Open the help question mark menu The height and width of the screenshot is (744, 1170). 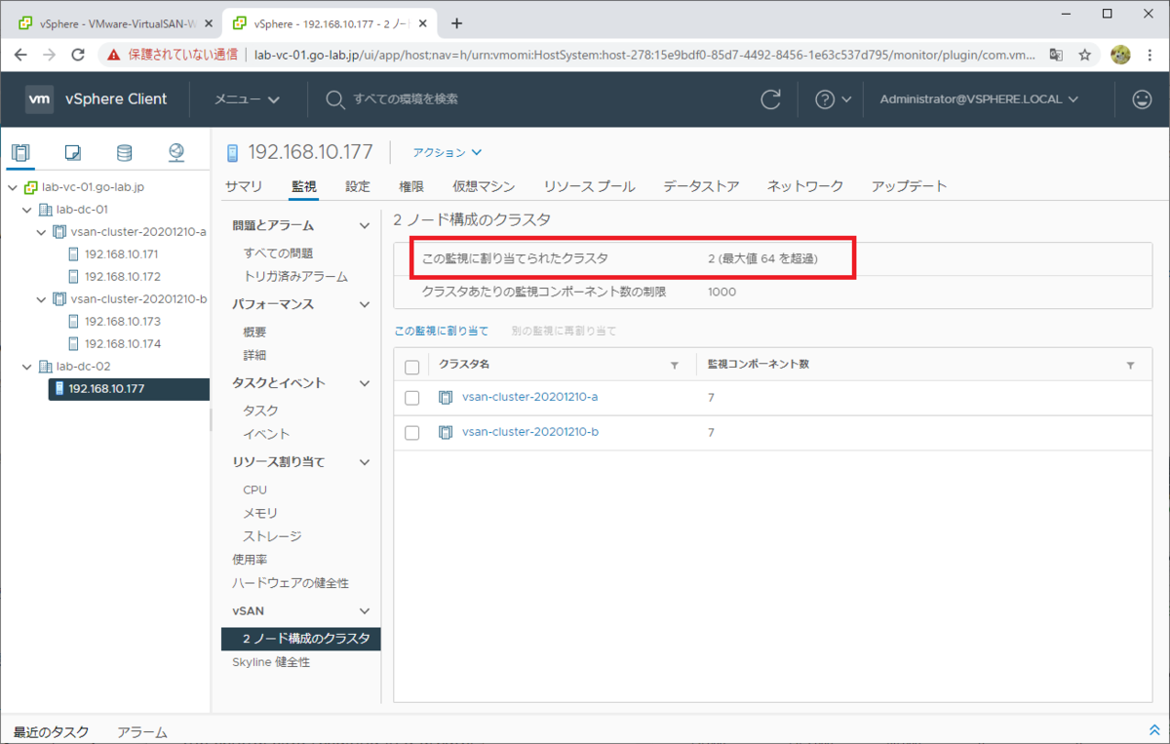point(833,98)
